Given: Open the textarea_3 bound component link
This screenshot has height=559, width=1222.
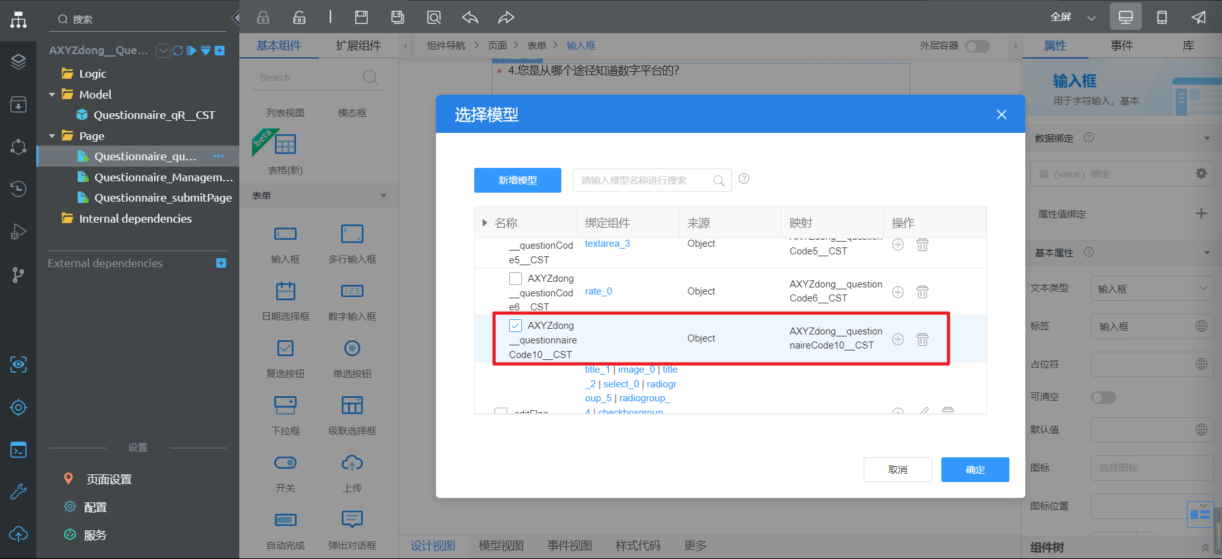Looking at the screenshot, I should pos(607,244).
